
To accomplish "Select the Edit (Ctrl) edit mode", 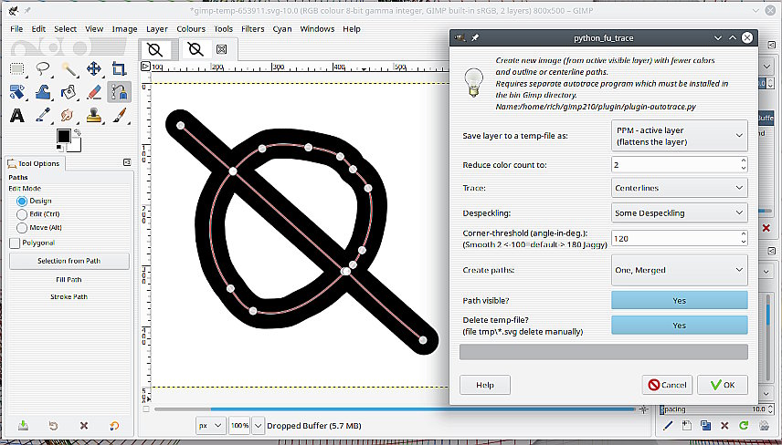I will pos(22,213).
